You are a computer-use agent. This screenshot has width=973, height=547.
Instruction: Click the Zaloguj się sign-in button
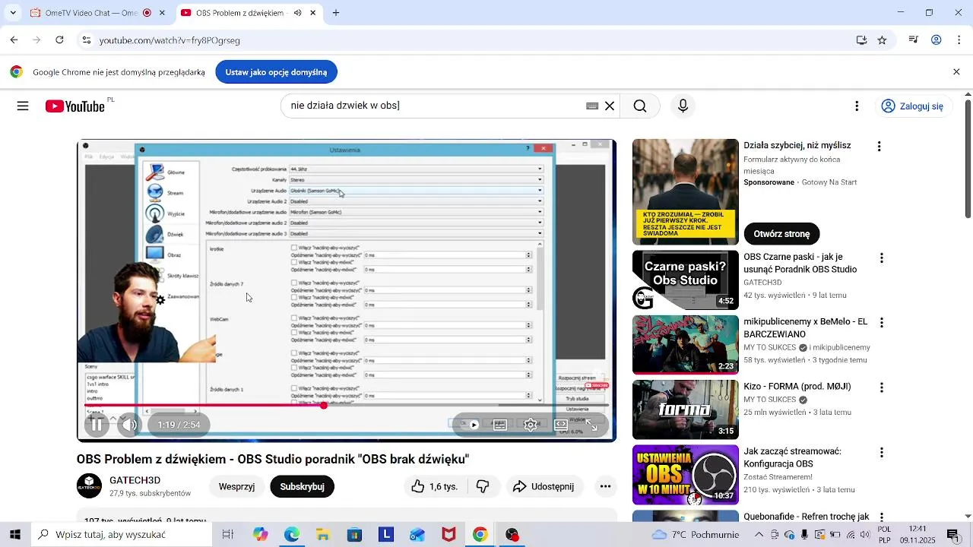[913, 106]
